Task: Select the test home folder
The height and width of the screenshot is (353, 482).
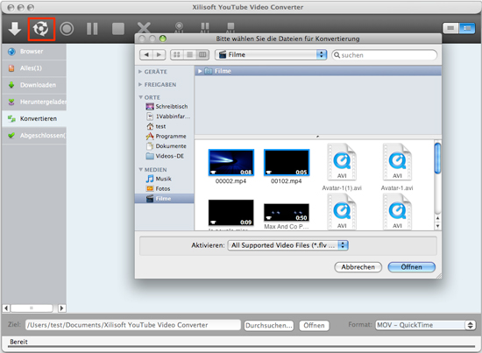Action: click(x=157, y=126)
